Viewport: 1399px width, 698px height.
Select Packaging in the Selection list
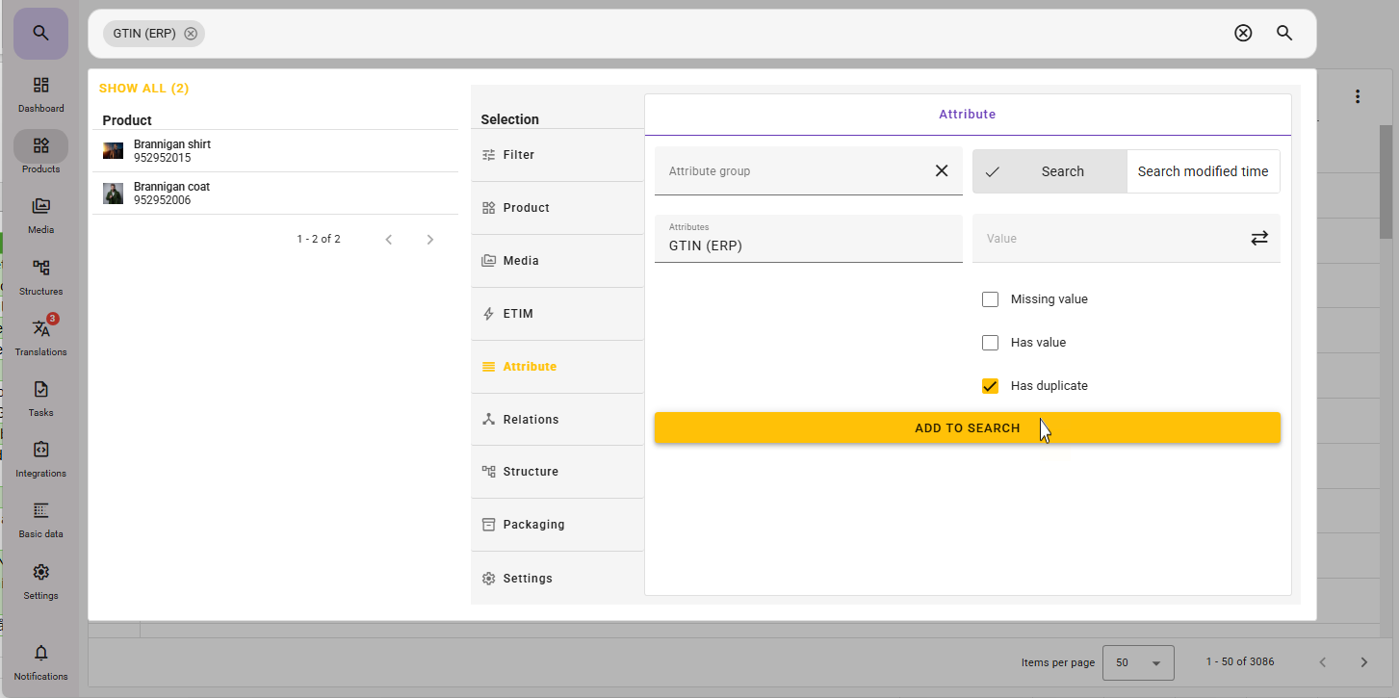[533, 525]
